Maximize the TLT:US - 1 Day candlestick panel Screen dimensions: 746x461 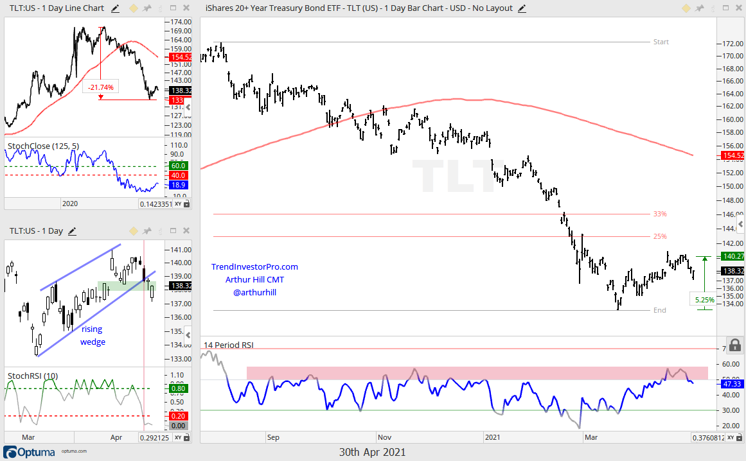[x=173, y=230]
